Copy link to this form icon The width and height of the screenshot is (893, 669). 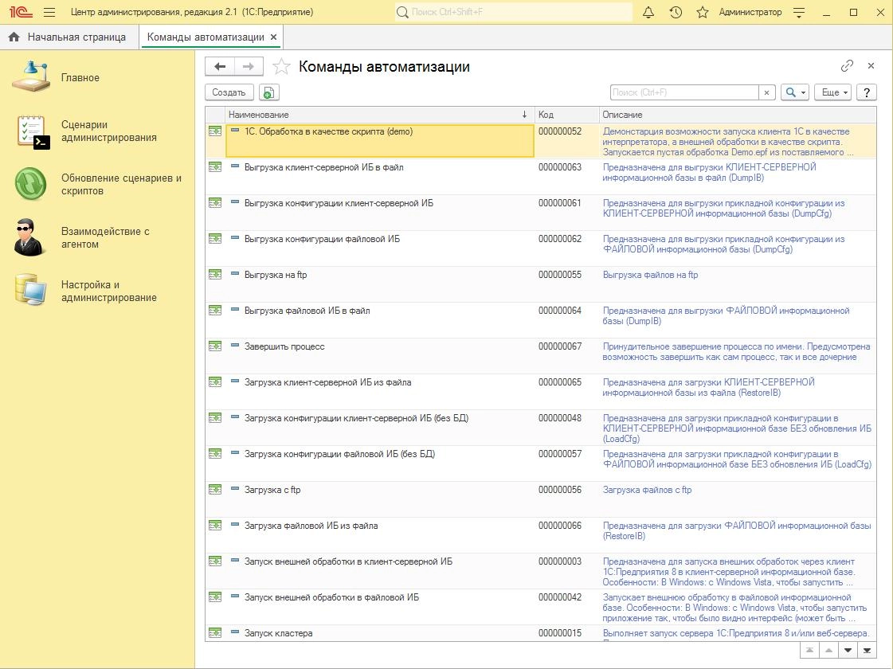click(x=847, y=66)
